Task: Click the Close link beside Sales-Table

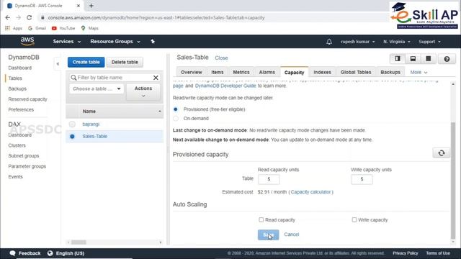Action: (x=221, y=58)
